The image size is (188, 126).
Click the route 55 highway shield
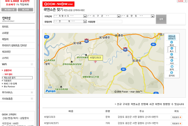125,49
